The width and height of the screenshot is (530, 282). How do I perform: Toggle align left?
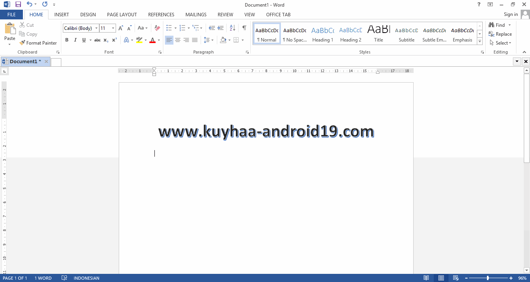click(x=169, y=40)
